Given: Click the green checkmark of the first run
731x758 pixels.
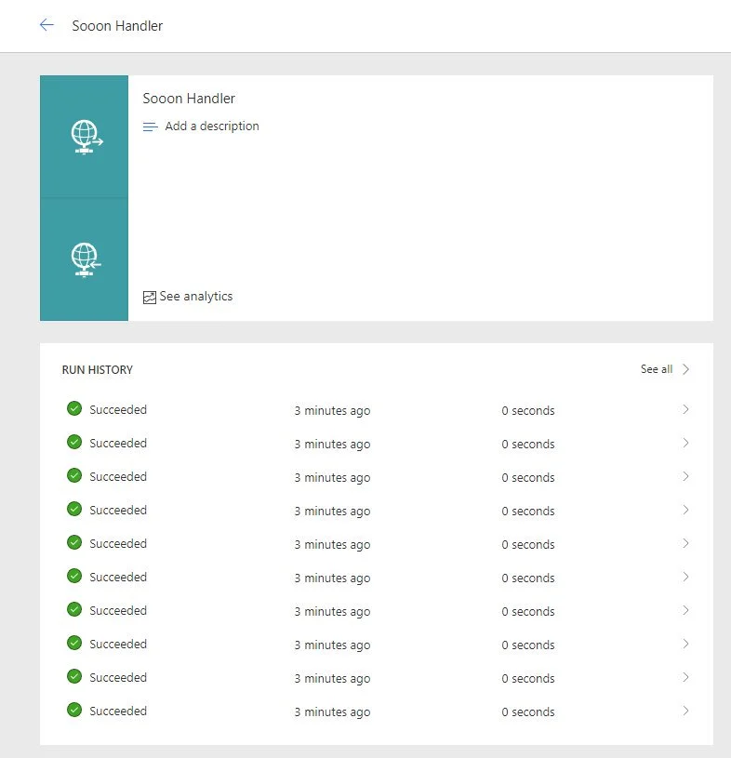Looking at the screenshot, I should 74,409.
